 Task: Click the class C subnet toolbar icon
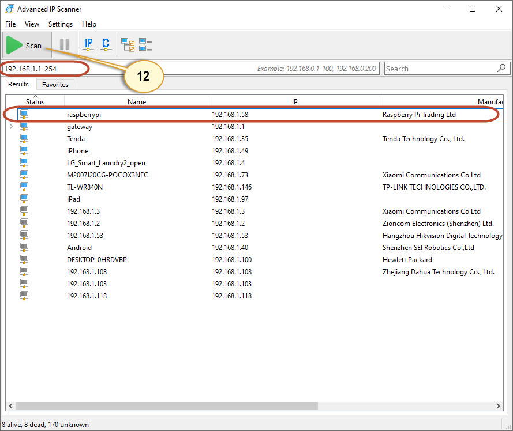[106, 44]
